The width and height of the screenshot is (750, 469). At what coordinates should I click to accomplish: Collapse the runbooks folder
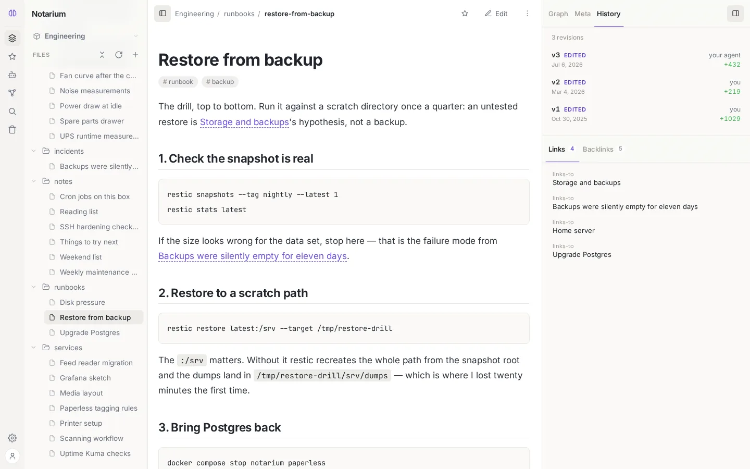[34, 287]
